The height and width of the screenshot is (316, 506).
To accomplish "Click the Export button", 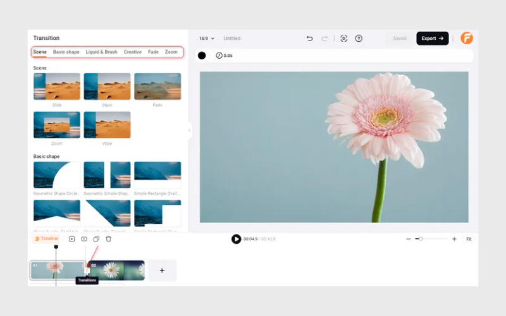I will [x=433, y=39].
